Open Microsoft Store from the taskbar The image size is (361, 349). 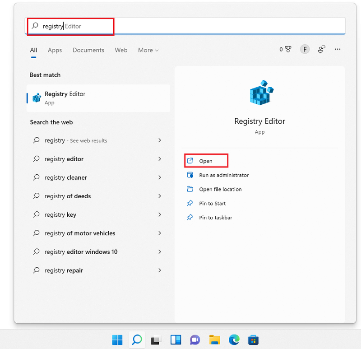253,340
